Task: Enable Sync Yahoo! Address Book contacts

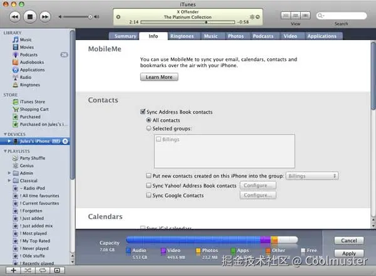Action: [x=149, y=186]
